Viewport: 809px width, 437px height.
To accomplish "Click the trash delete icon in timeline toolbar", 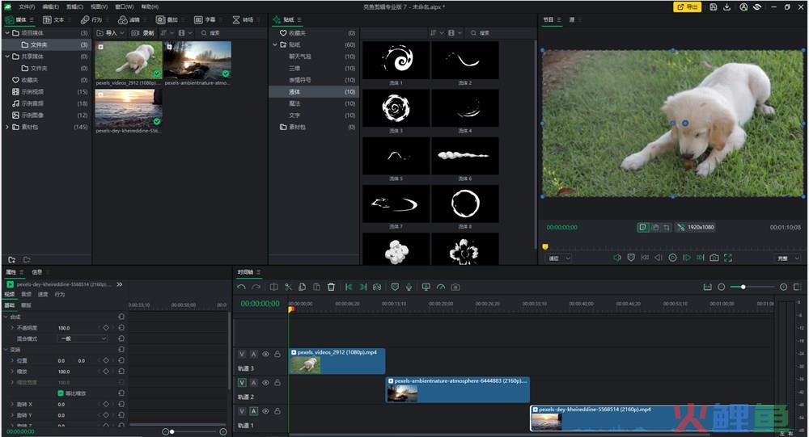I will point(331,287).
